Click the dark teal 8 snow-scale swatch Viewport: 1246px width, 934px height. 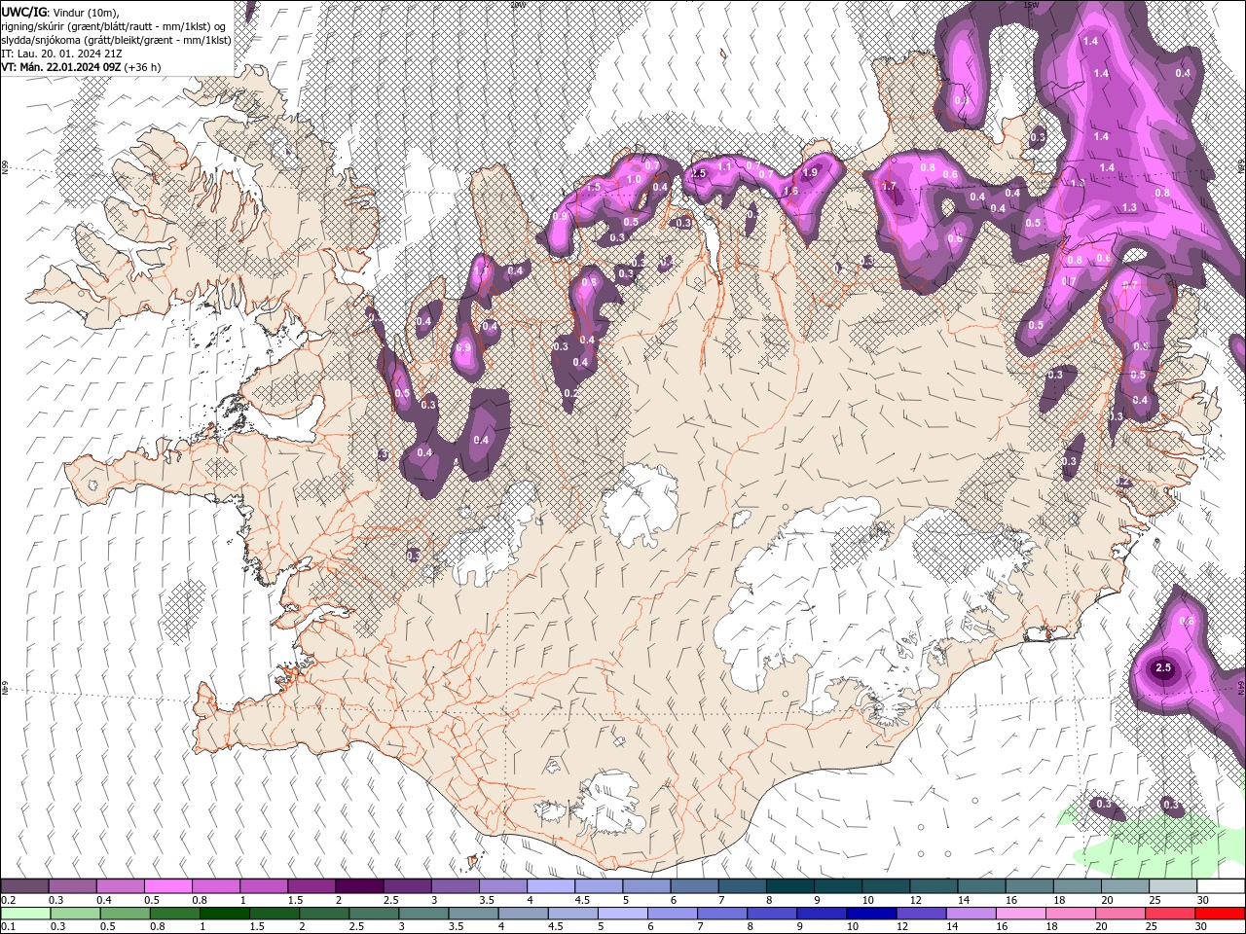789,886
